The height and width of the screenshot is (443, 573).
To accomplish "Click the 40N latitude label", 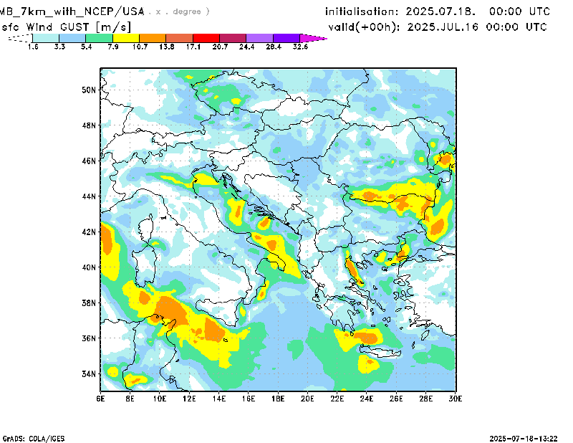I will tap(89, 267).
